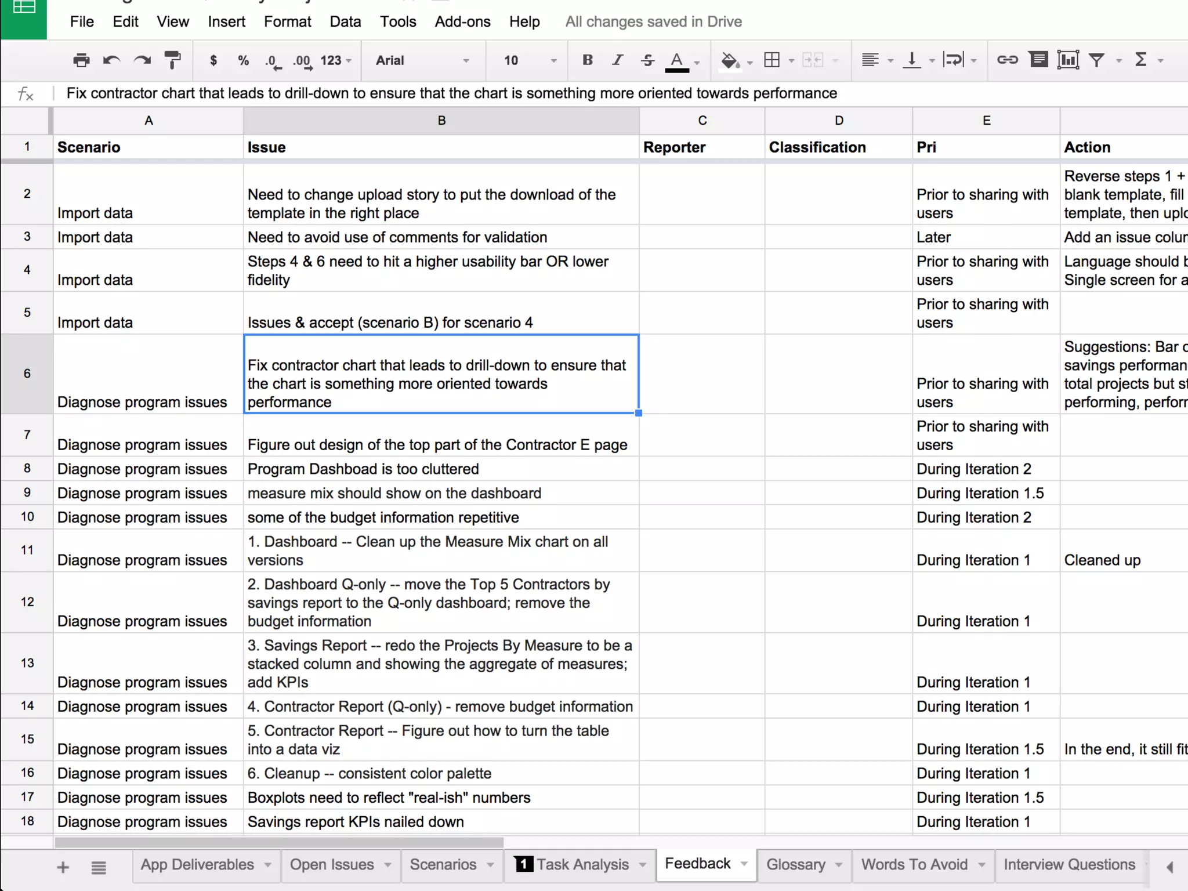
Task: Toggle bold formatting
Action: (587, 60)
